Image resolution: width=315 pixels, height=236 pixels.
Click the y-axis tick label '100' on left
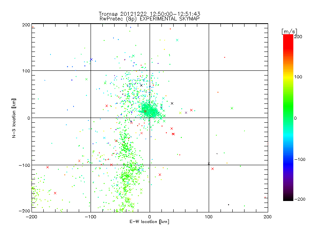pos(26,71)
